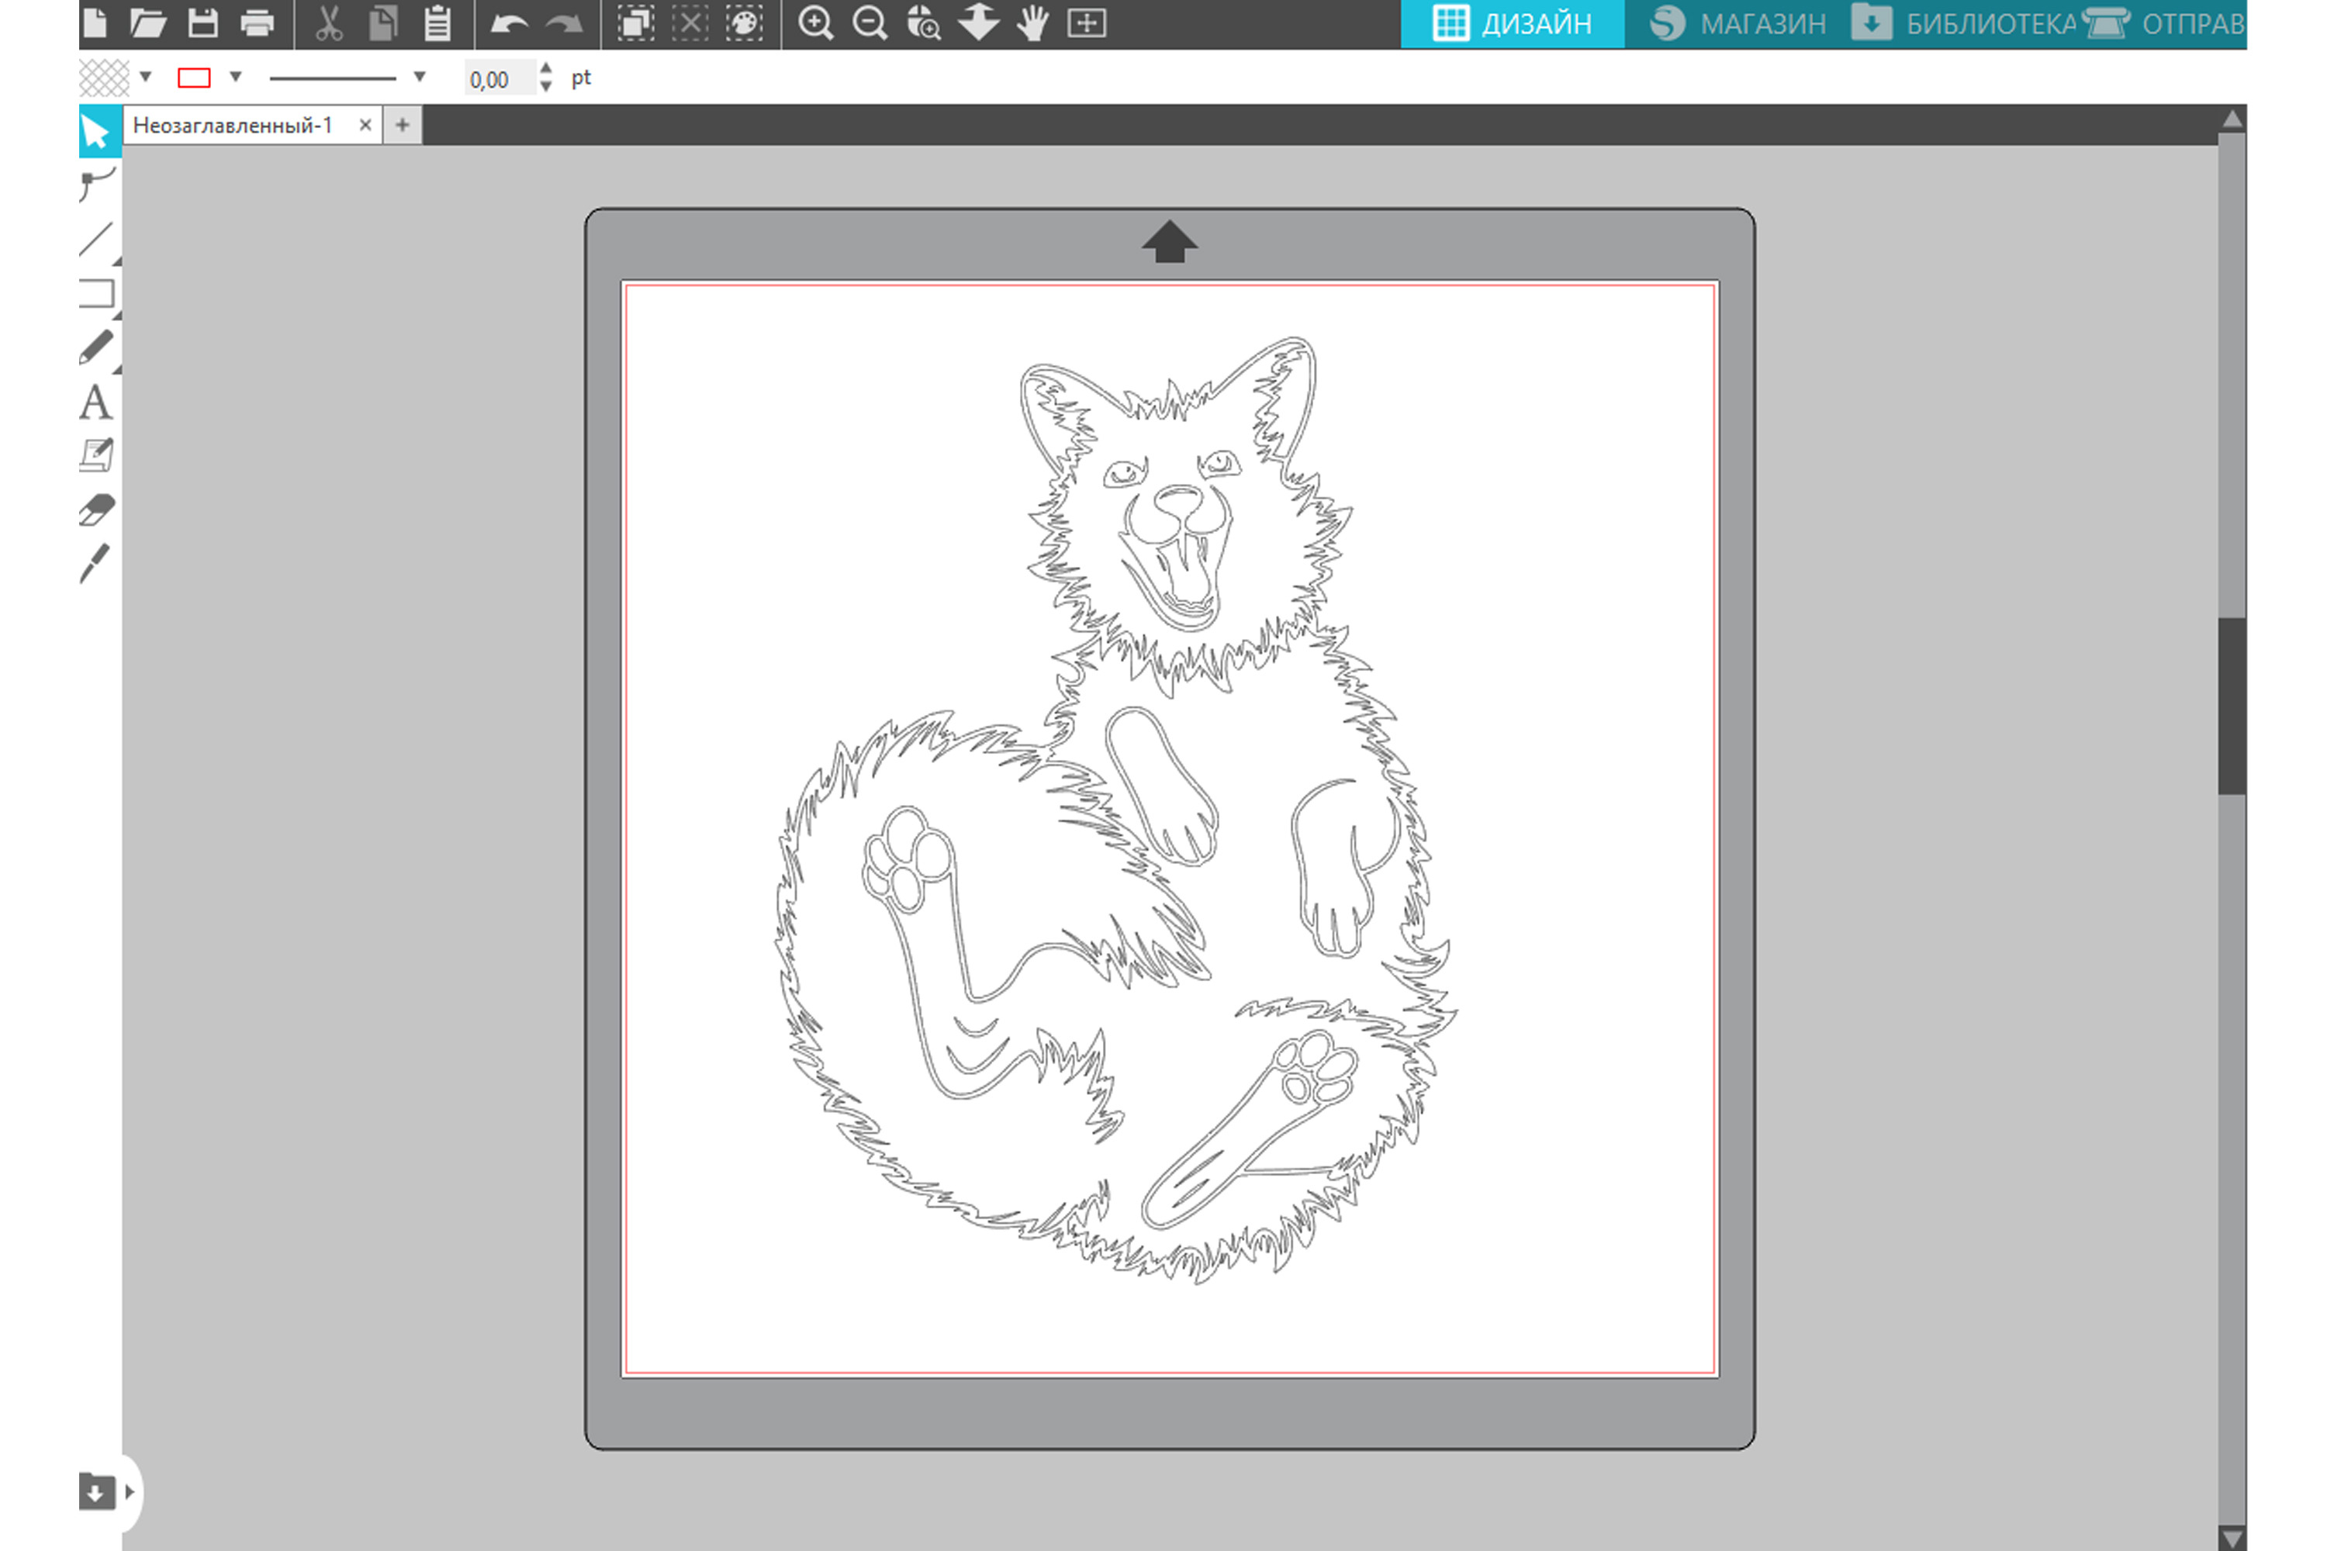
Task: Select the freehand Pencil drawing tool
Action: (96, 348)
